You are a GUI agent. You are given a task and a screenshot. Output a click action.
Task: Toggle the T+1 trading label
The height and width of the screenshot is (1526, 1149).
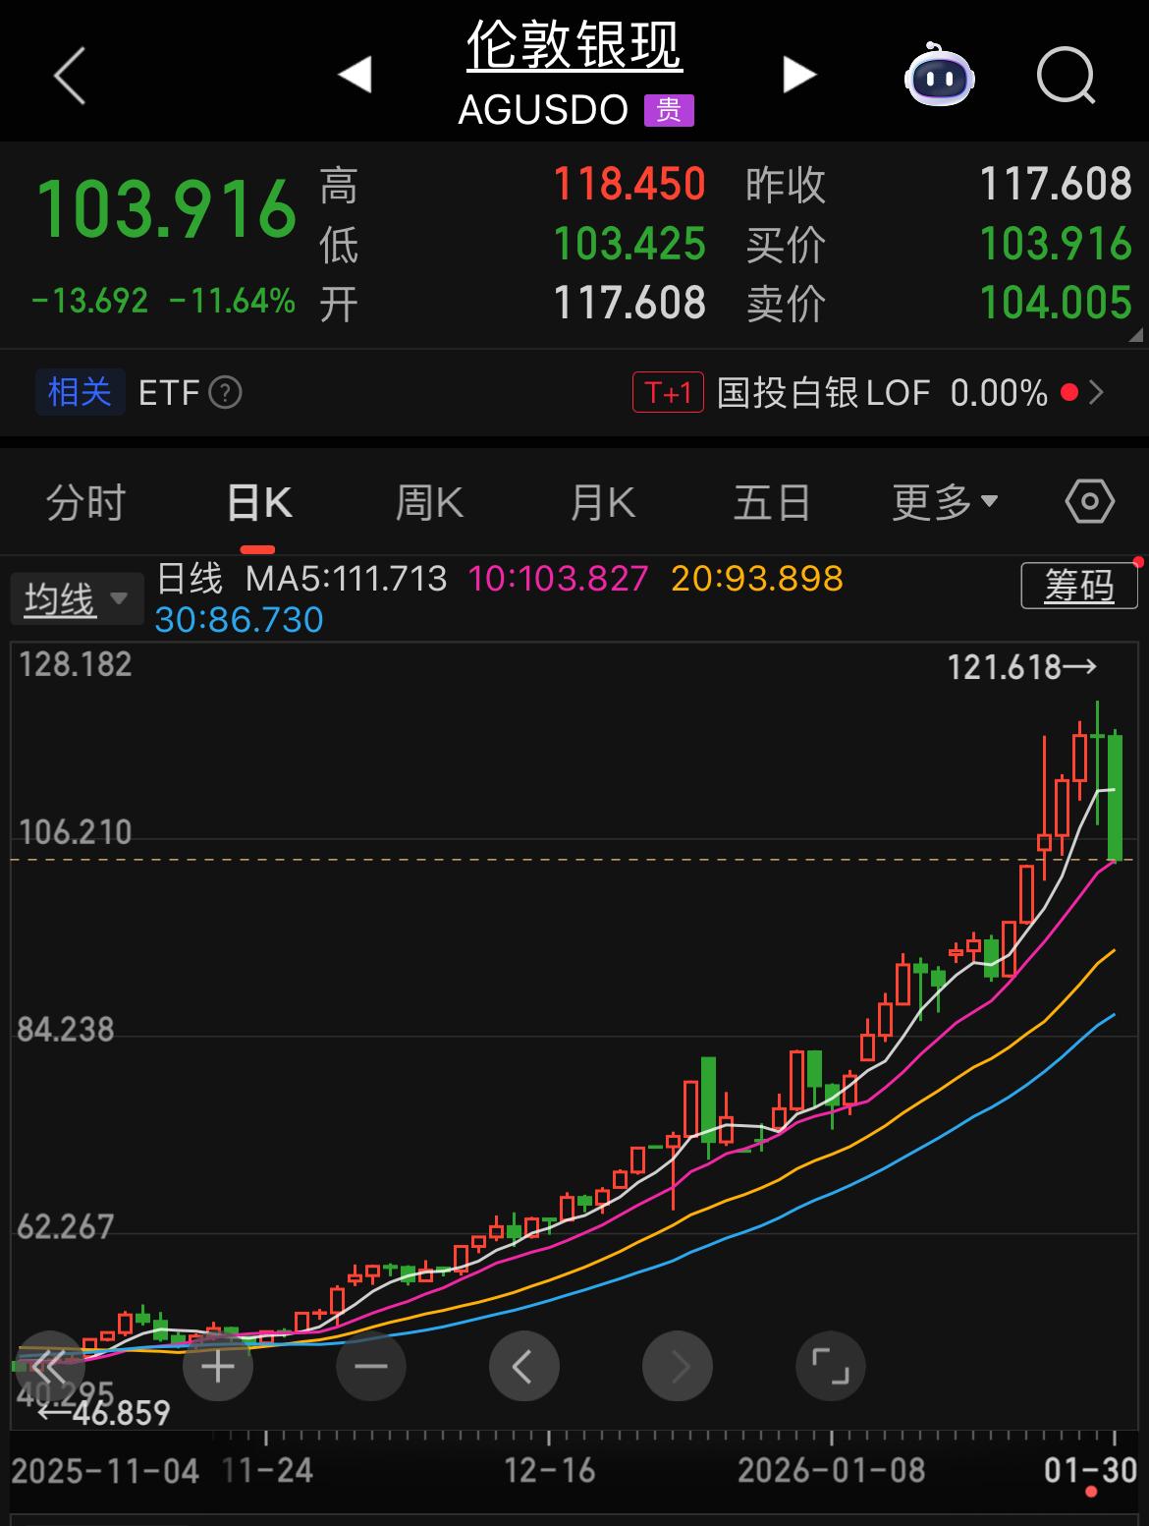click(668, 391)
